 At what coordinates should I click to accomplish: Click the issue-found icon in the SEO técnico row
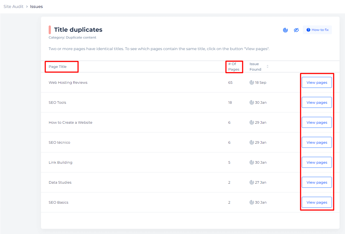(x=252, y=142)
